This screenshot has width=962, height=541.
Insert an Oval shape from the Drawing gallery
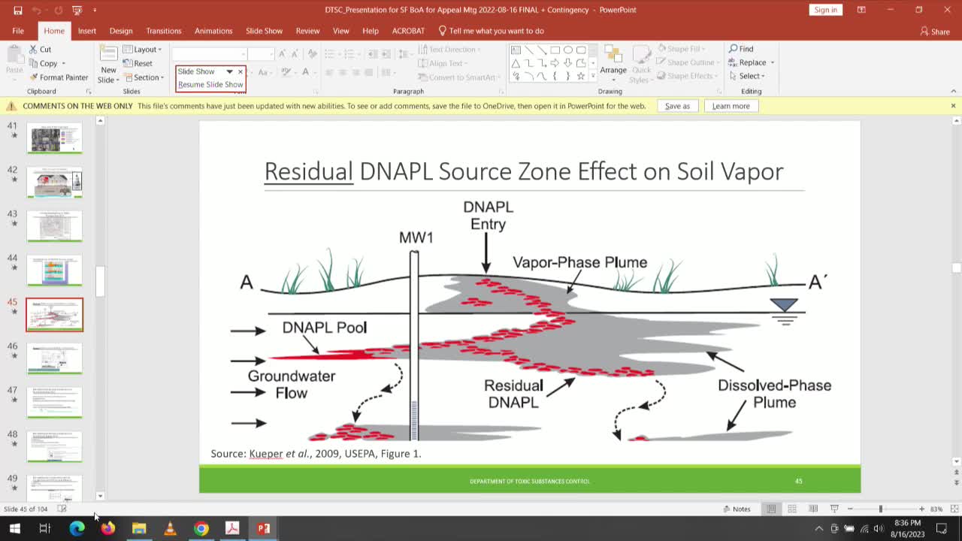[569, 50]
